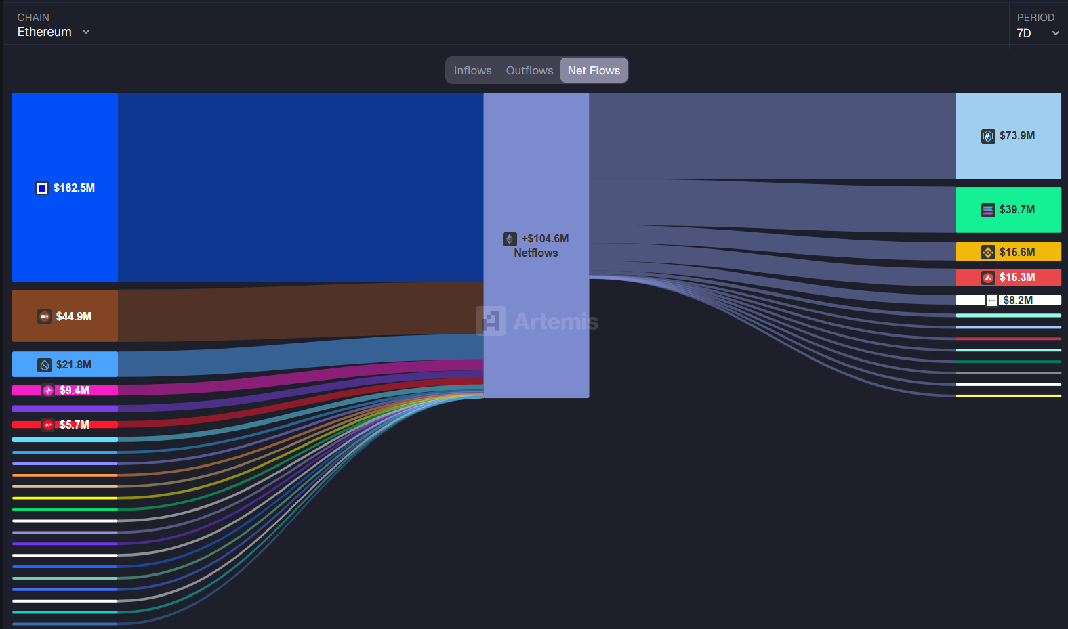The height and width of the screenshot is (629, 1068).
Task: Click the Netflows label in center node
Action: click(x=535, y=253)
